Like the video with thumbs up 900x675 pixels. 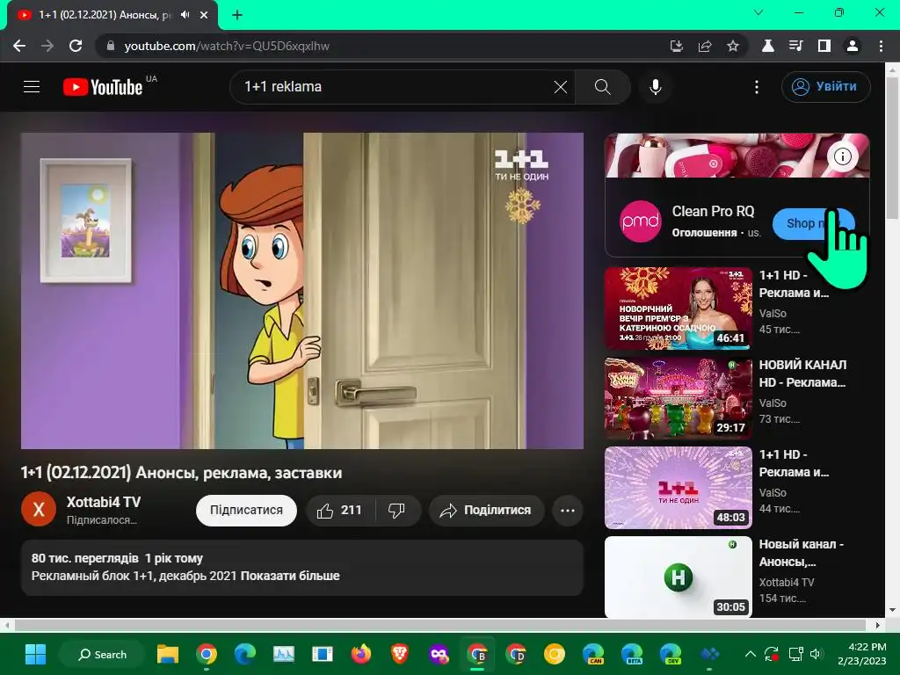(x=340, y=511)
